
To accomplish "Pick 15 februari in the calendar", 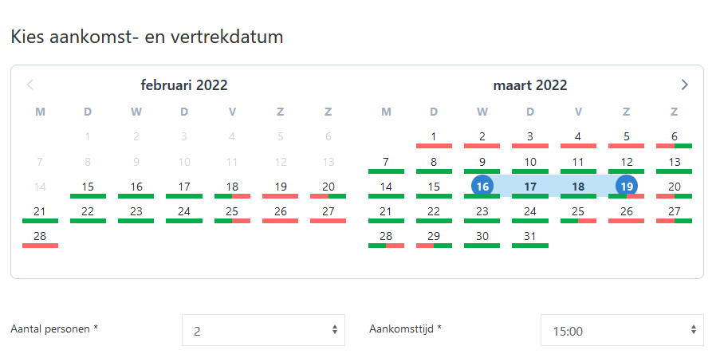I will coord(88,187).
